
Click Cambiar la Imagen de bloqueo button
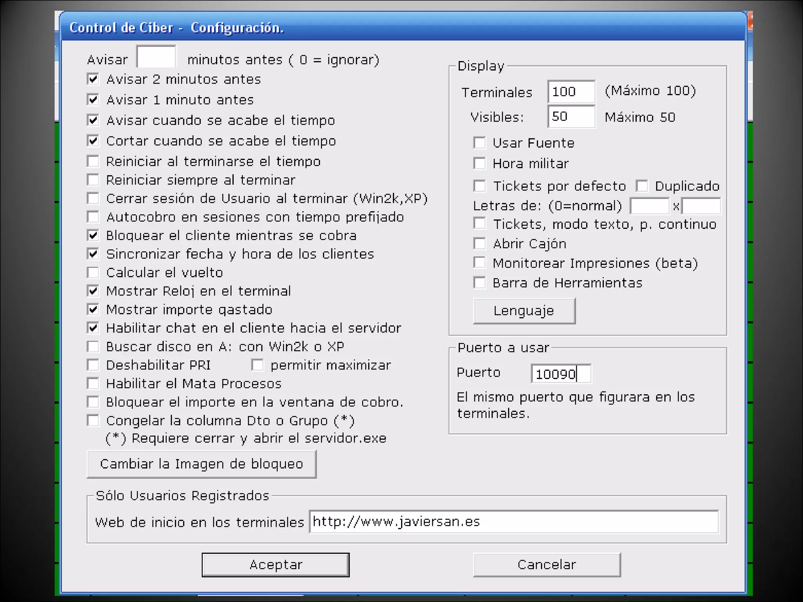coord(202,464)
